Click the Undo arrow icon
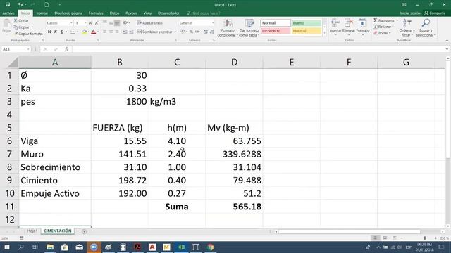This screenshot has width=451, height=253. [20, 5]
